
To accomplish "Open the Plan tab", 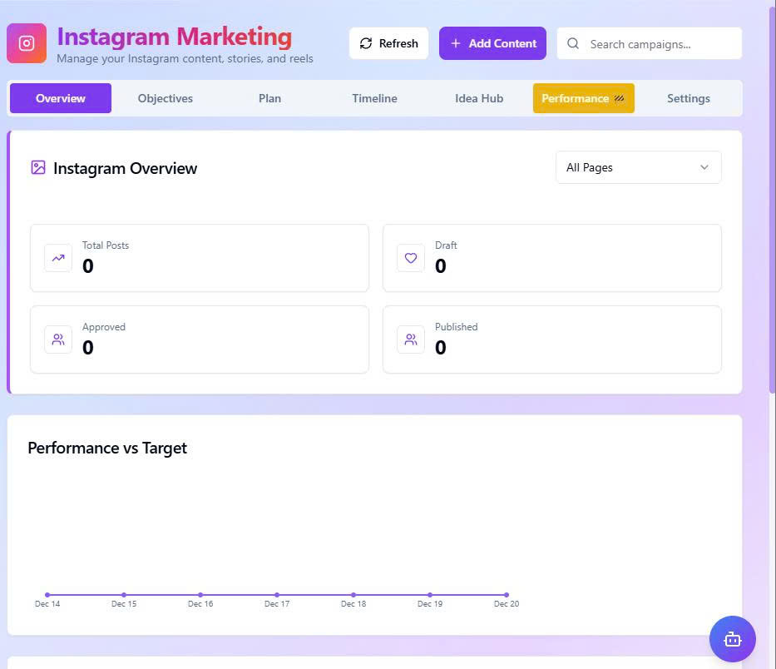I will [x=269, y=98].
